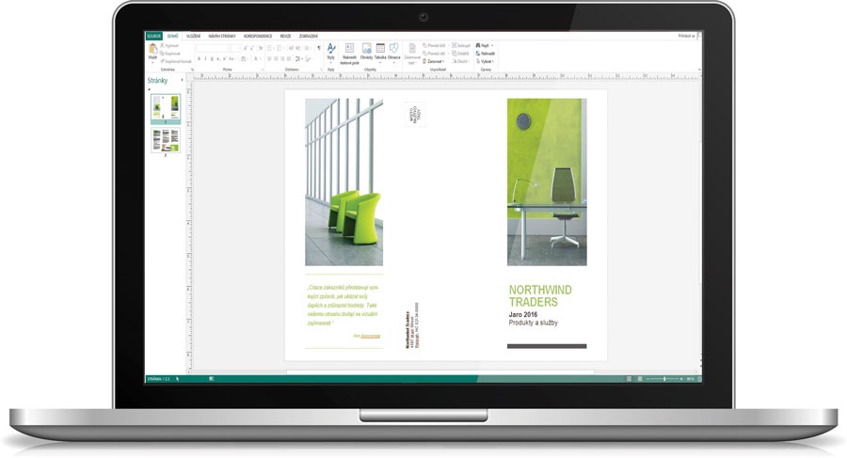Open the VLOŽENÍ ribbon tab

(x=193, y=36)
